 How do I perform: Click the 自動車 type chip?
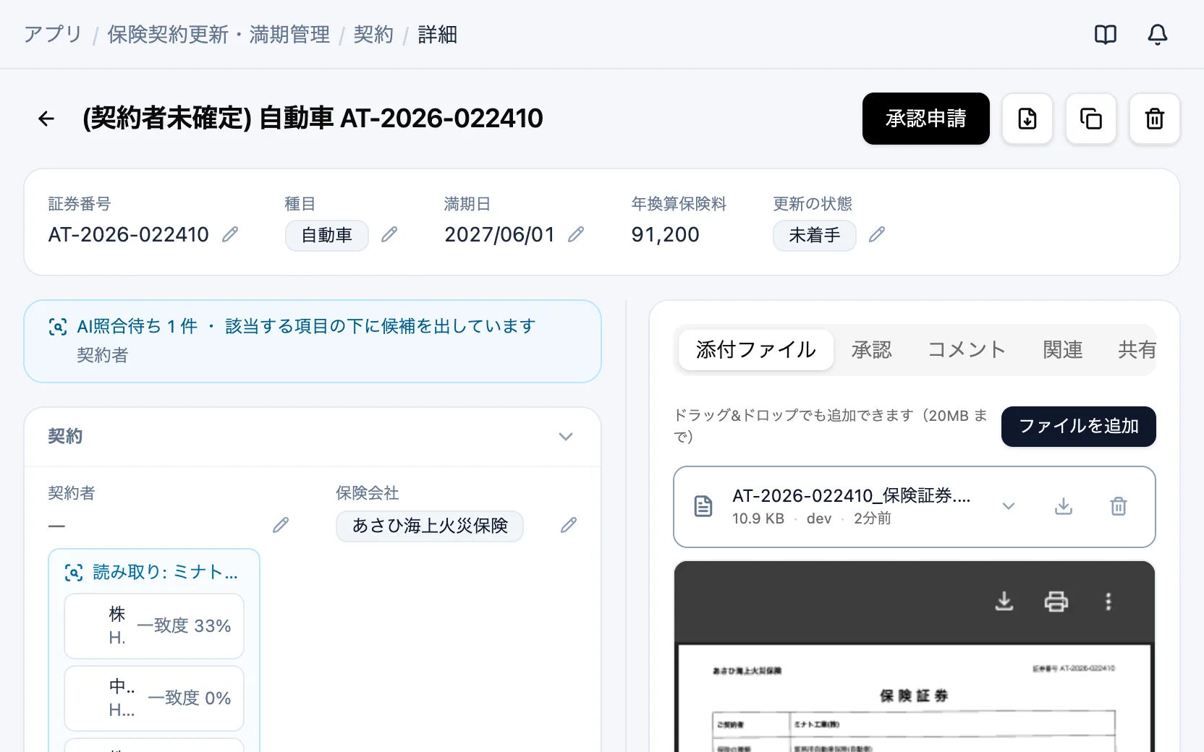[327, 236]
